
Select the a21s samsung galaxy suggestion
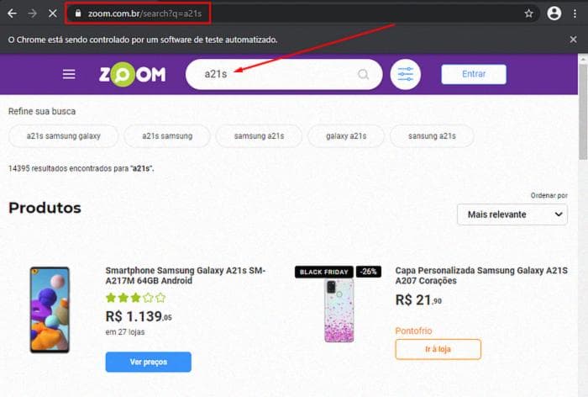[63, 135]
